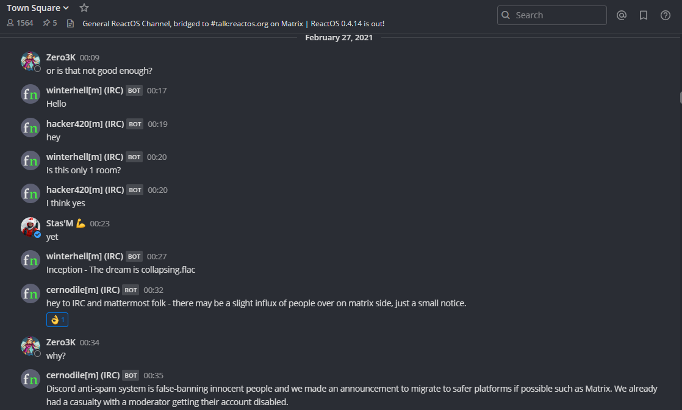Click Stas'M profile avatar
The image size is (682, 410).
[31, 227]
